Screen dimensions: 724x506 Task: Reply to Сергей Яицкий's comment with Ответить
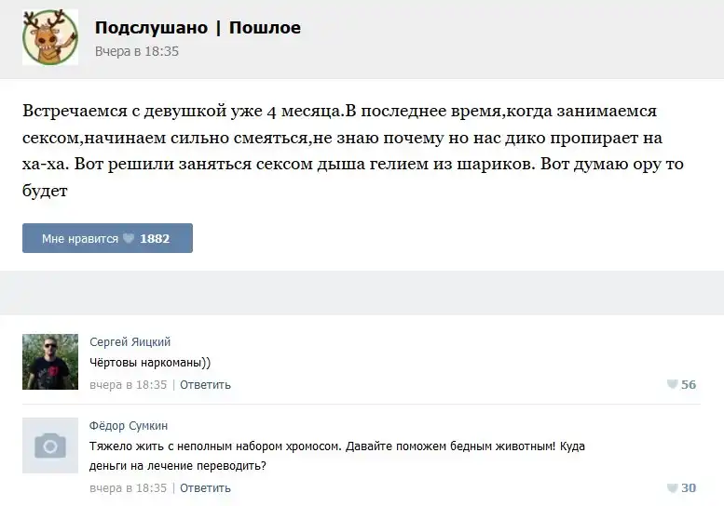click(205, 384)
